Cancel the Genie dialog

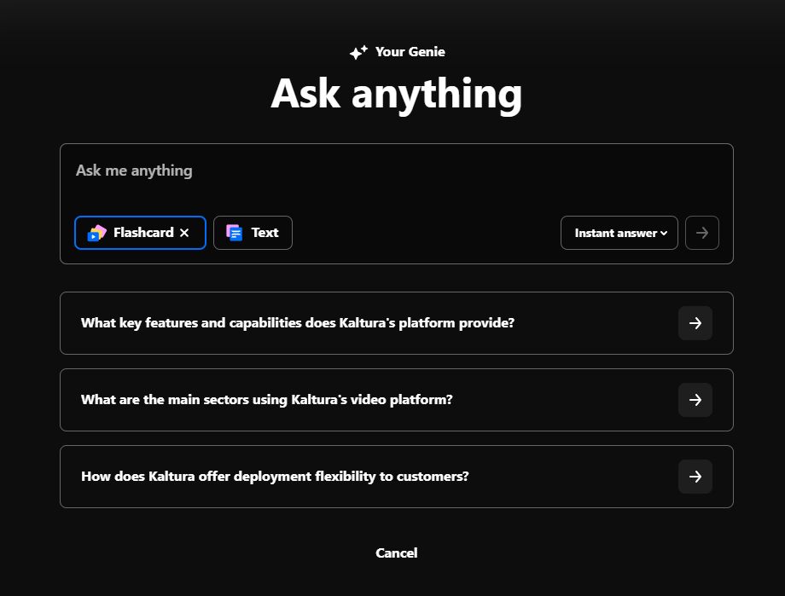(x=397, y=553)
